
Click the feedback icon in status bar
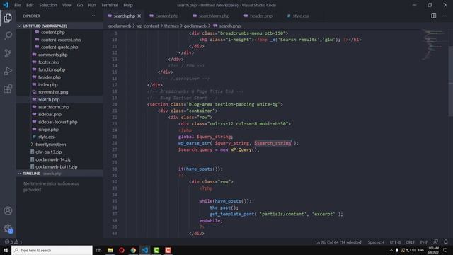pyautogui.click(x=436, y=242)
